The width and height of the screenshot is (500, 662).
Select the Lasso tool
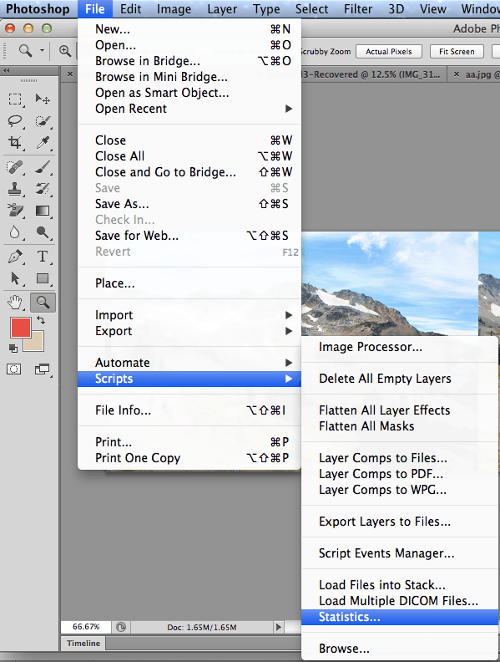point(15,121)
